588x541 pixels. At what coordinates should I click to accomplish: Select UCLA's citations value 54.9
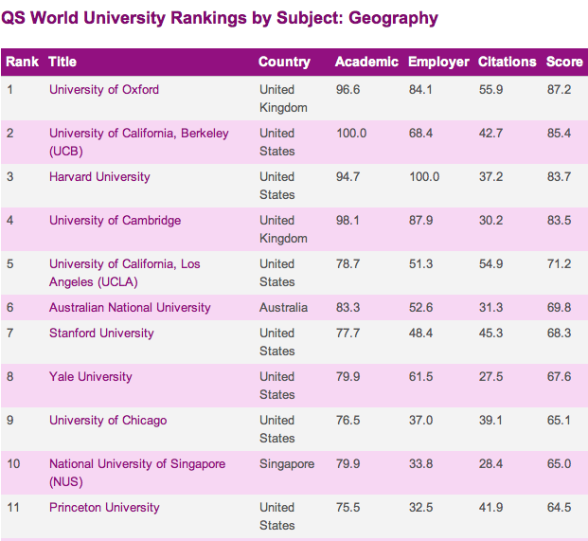[x=490, y=263]
